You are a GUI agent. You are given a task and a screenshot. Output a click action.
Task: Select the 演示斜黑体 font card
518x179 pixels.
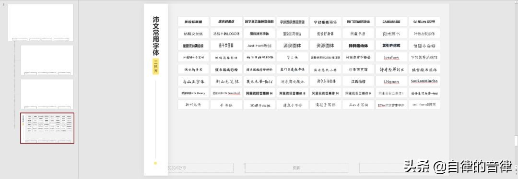(x=226, y=22)
